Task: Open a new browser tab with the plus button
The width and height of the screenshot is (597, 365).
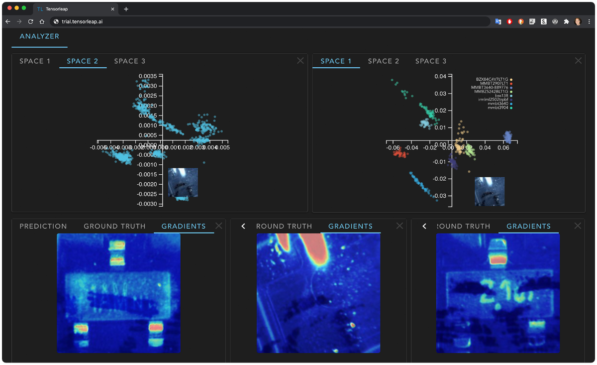Action: tap(125, 8)
